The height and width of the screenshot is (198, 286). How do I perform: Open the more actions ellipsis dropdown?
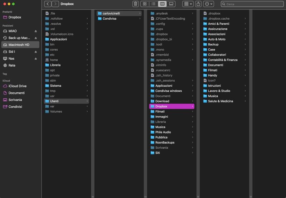pos(209,4)
